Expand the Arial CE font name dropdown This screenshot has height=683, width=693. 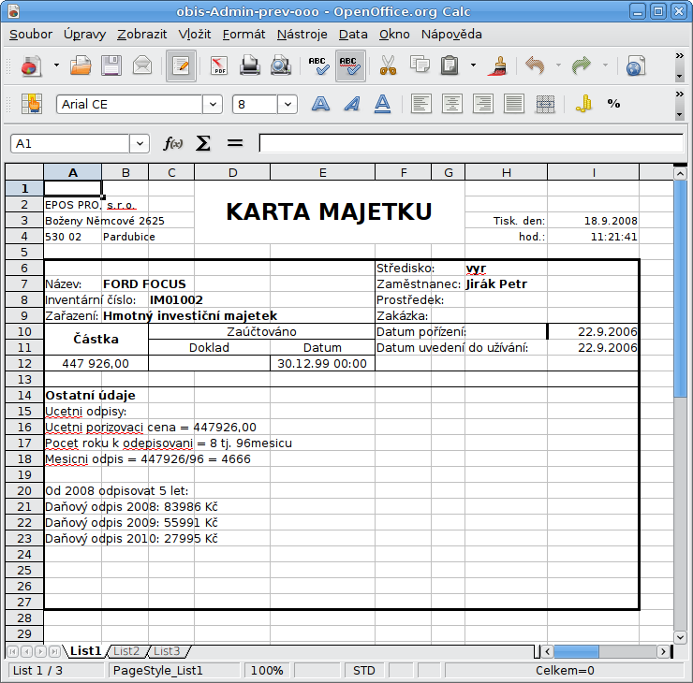213,104
